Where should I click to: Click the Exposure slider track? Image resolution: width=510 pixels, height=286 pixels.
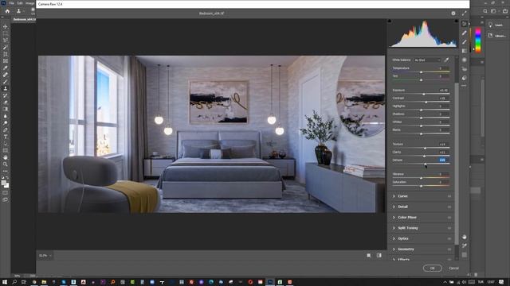(x=421, y=94)
